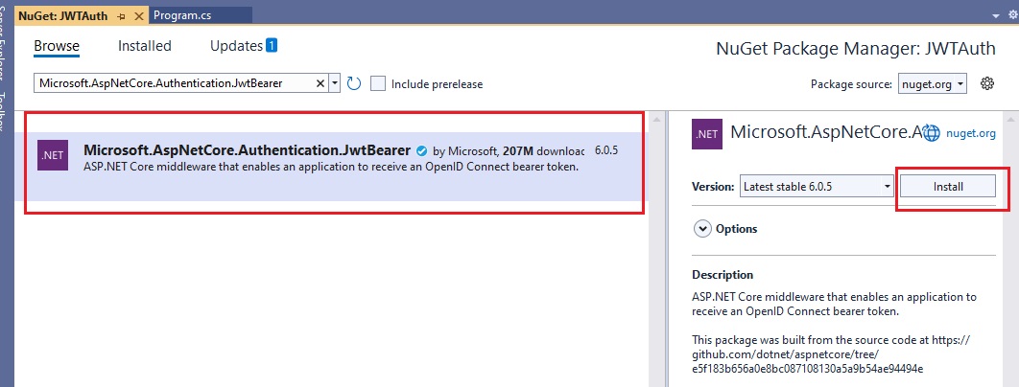Click the package list scrollbar up arrow
1019x387 pixels.
[657, 120]
